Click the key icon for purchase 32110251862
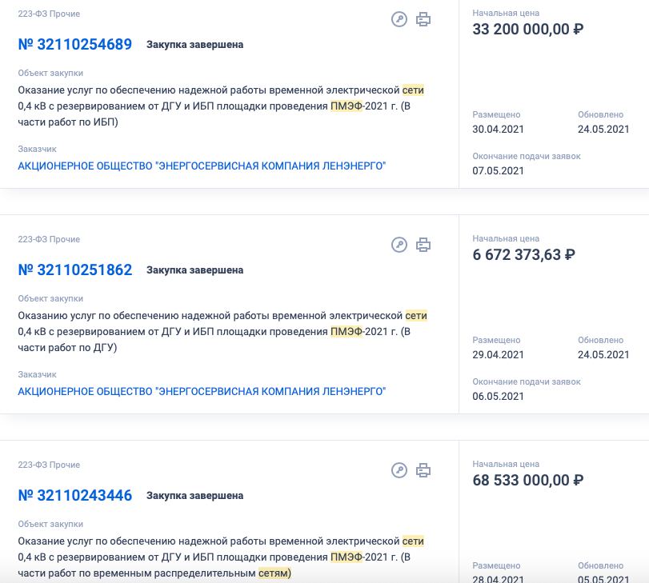Image resolution: width=649 pixels, height=583 pixels. 399,246
